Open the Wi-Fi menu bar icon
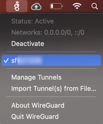 tap(77, 6)
